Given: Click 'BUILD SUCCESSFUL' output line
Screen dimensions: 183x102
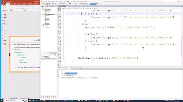Looking at the screenshot, I should 79,78.
